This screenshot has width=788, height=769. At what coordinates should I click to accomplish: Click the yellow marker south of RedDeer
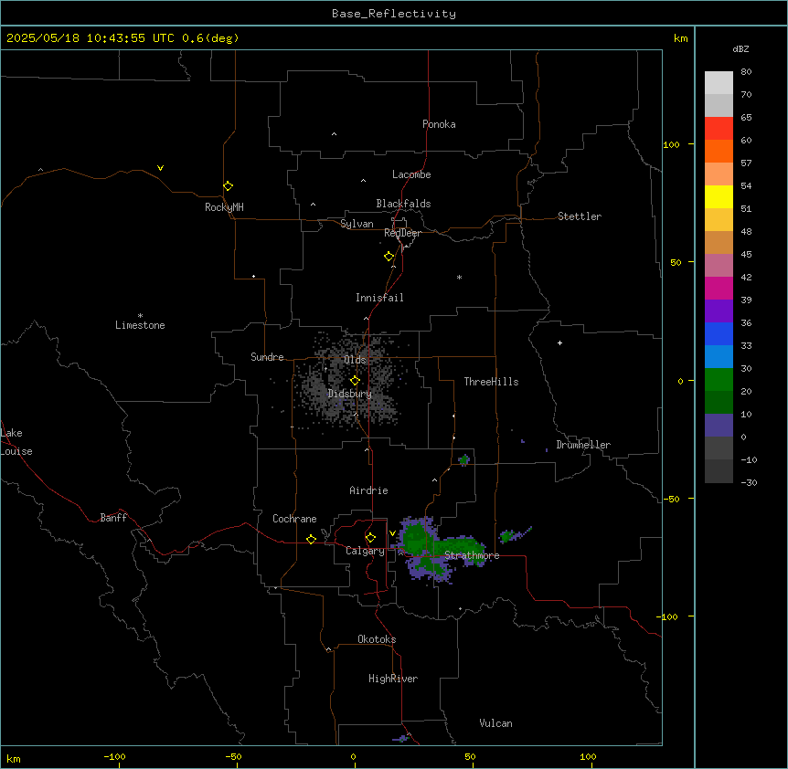click(389, 257)
